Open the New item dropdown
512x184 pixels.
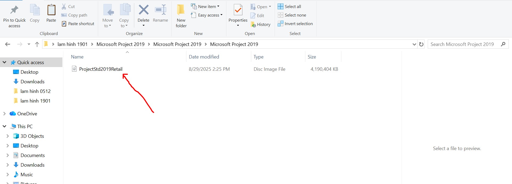(x=206, y=6)
